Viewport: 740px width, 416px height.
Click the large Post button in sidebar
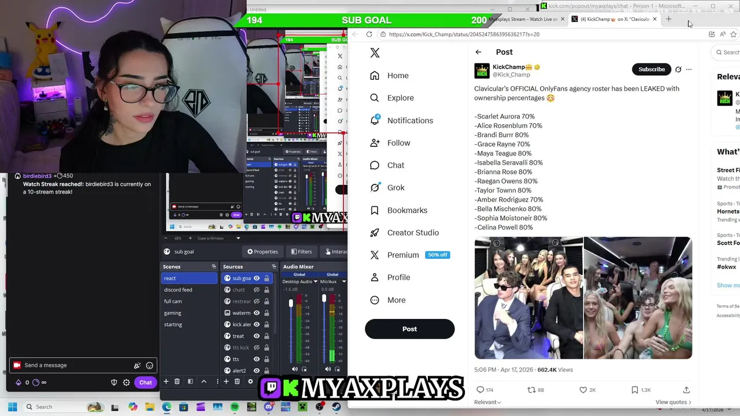tap(409, 329)
